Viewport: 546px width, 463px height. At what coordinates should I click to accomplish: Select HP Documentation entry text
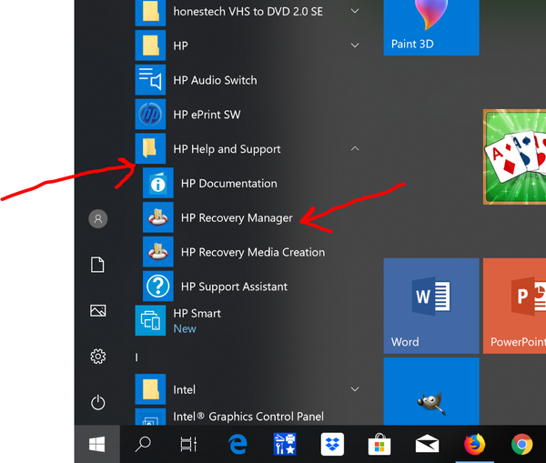point(229,184)
